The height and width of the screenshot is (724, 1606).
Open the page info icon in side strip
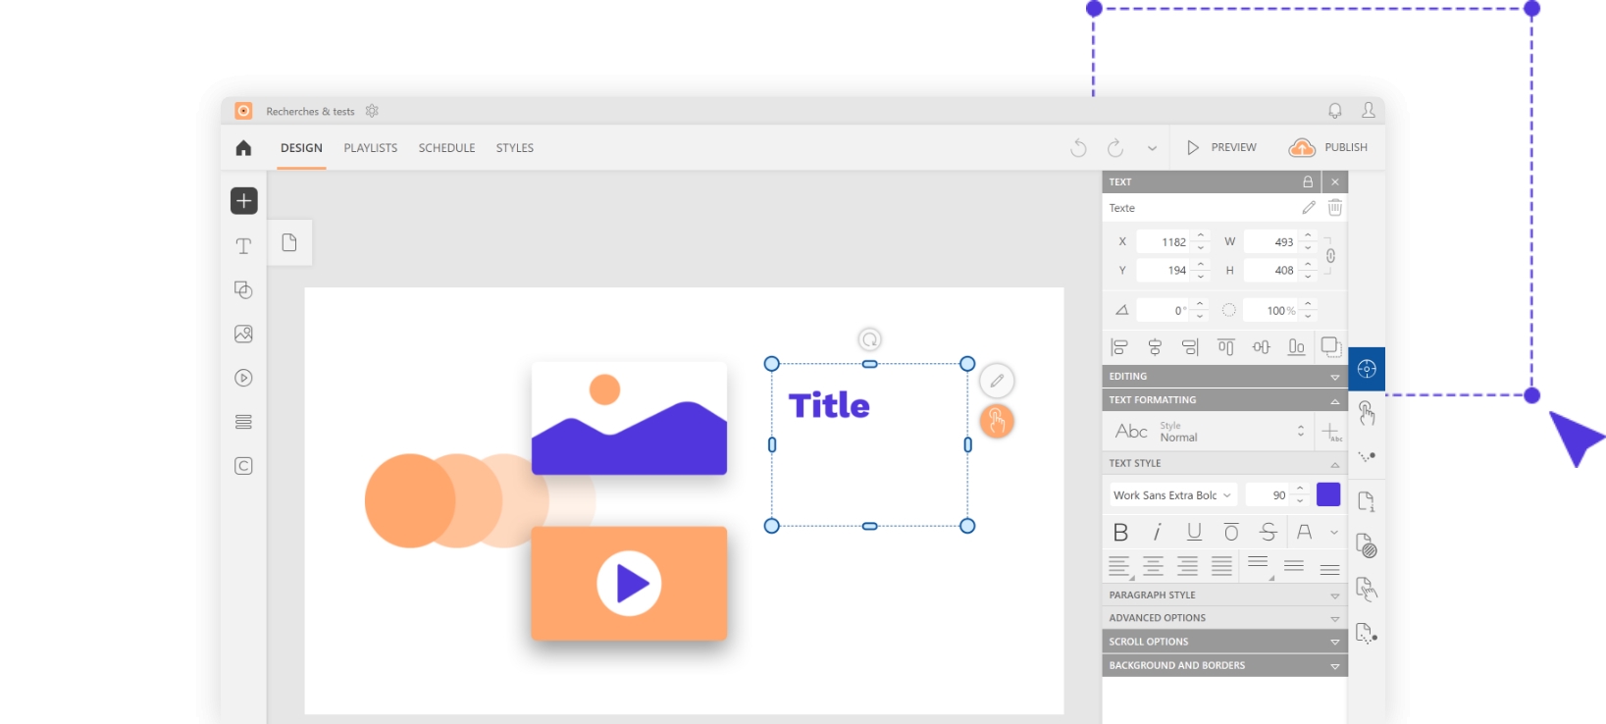click(1367, 501)
